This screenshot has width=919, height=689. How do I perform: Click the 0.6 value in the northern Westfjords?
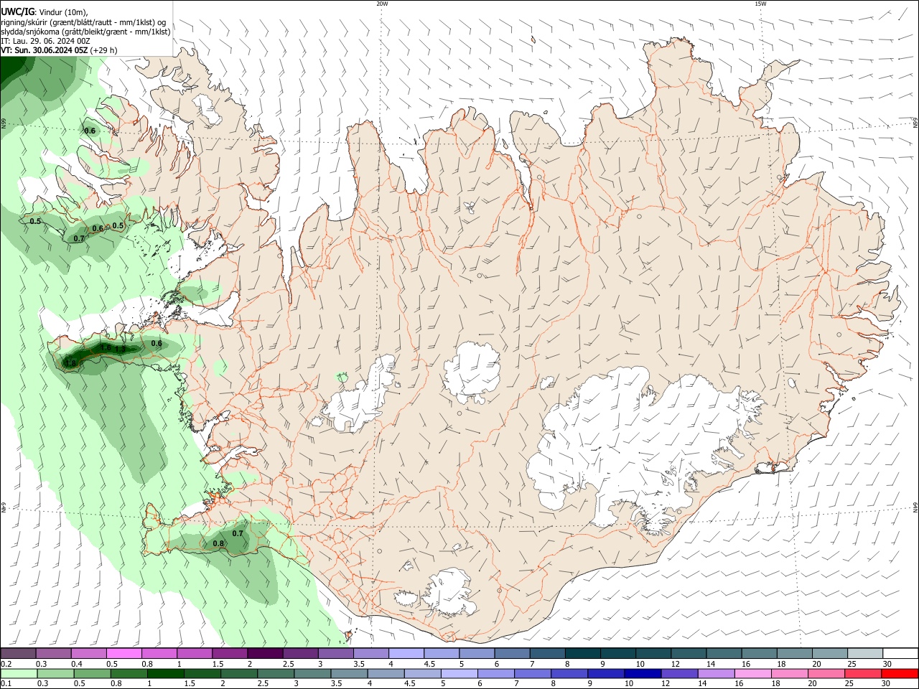[x=90, y=131]
